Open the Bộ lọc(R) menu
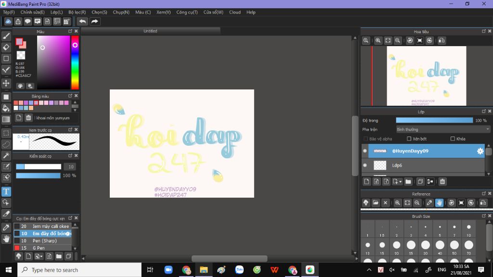The image size is (493, 277). tap(77, 12)
